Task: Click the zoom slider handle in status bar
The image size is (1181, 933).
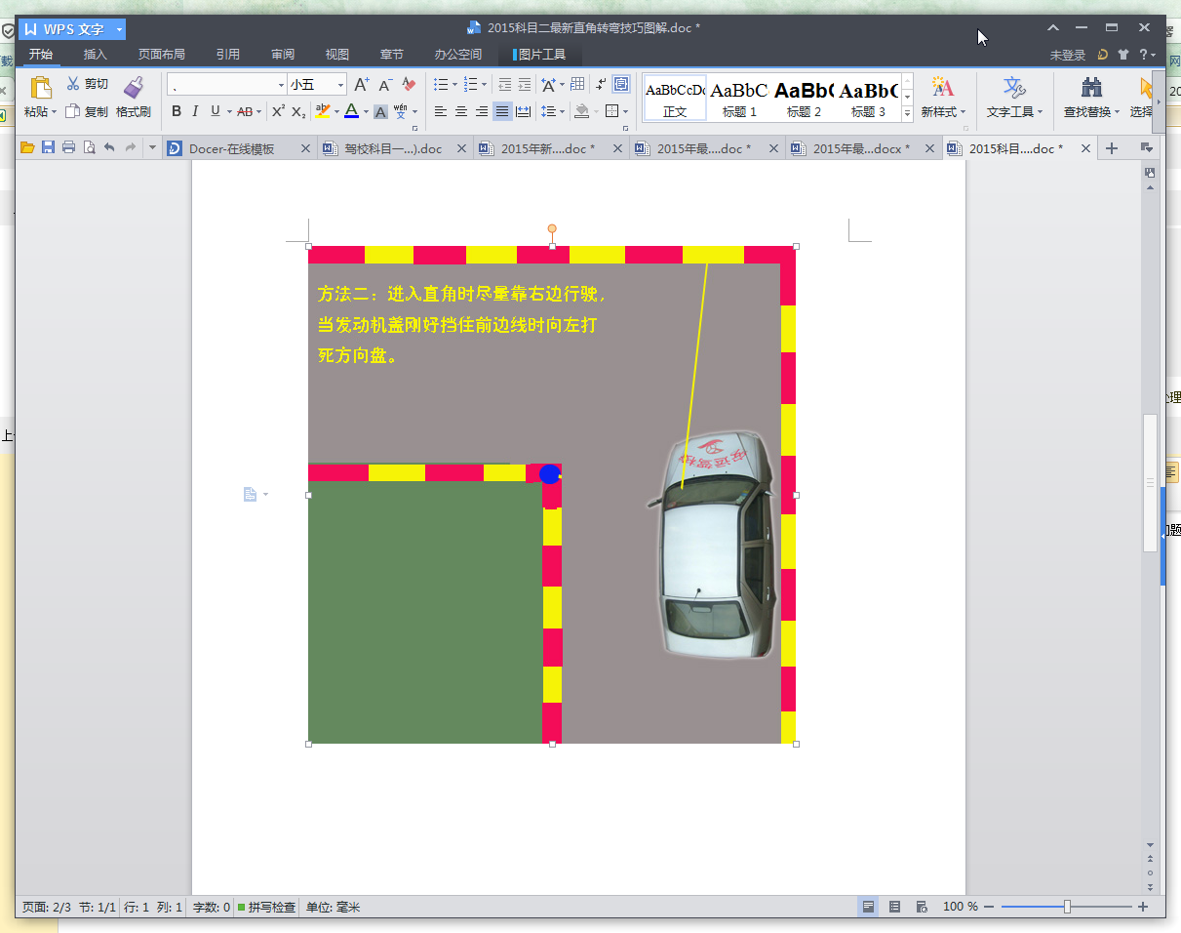Action: [1067, 907]
